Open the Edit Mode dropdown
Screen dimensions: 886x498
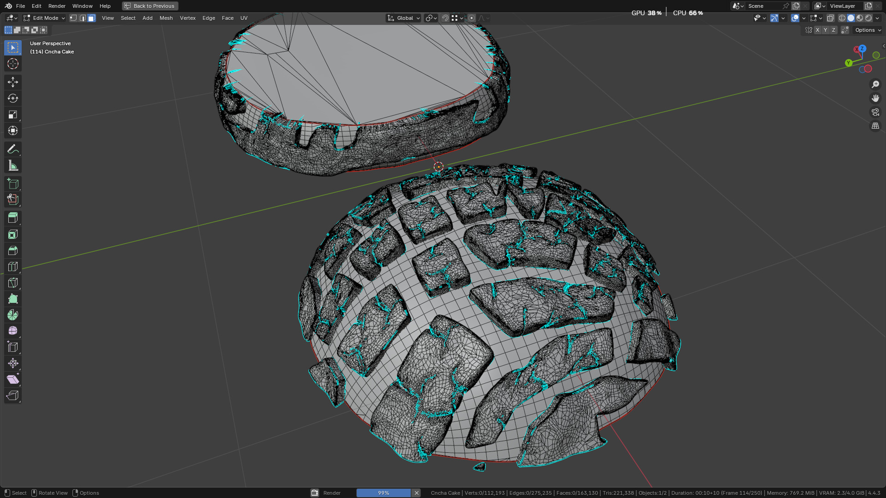tap(44, 18)
